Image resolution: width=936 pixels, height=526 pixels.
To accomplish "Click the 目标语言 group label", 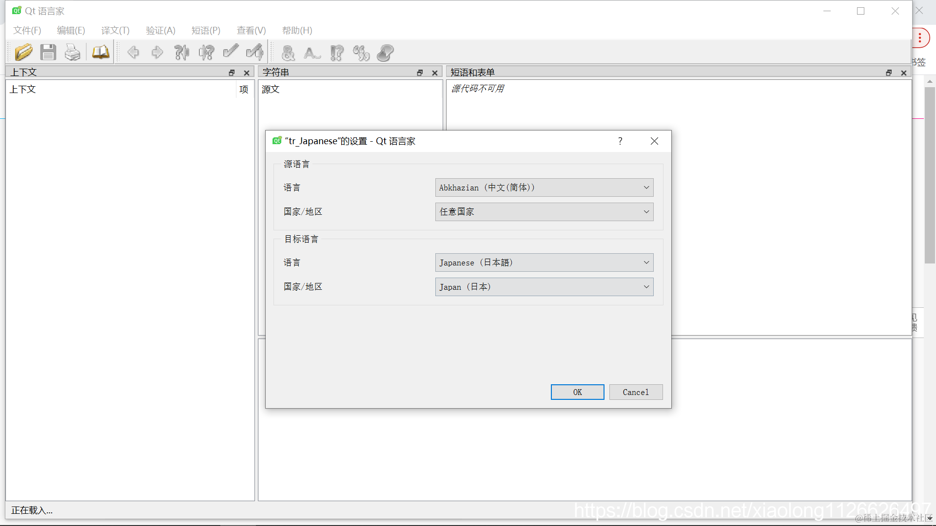I will point(301,239).
